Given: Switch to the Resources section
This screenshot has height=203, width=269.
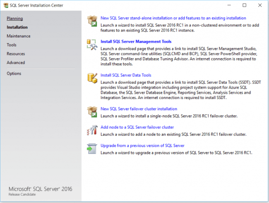Looking at the screenshot, I should [x=16, y=54].
